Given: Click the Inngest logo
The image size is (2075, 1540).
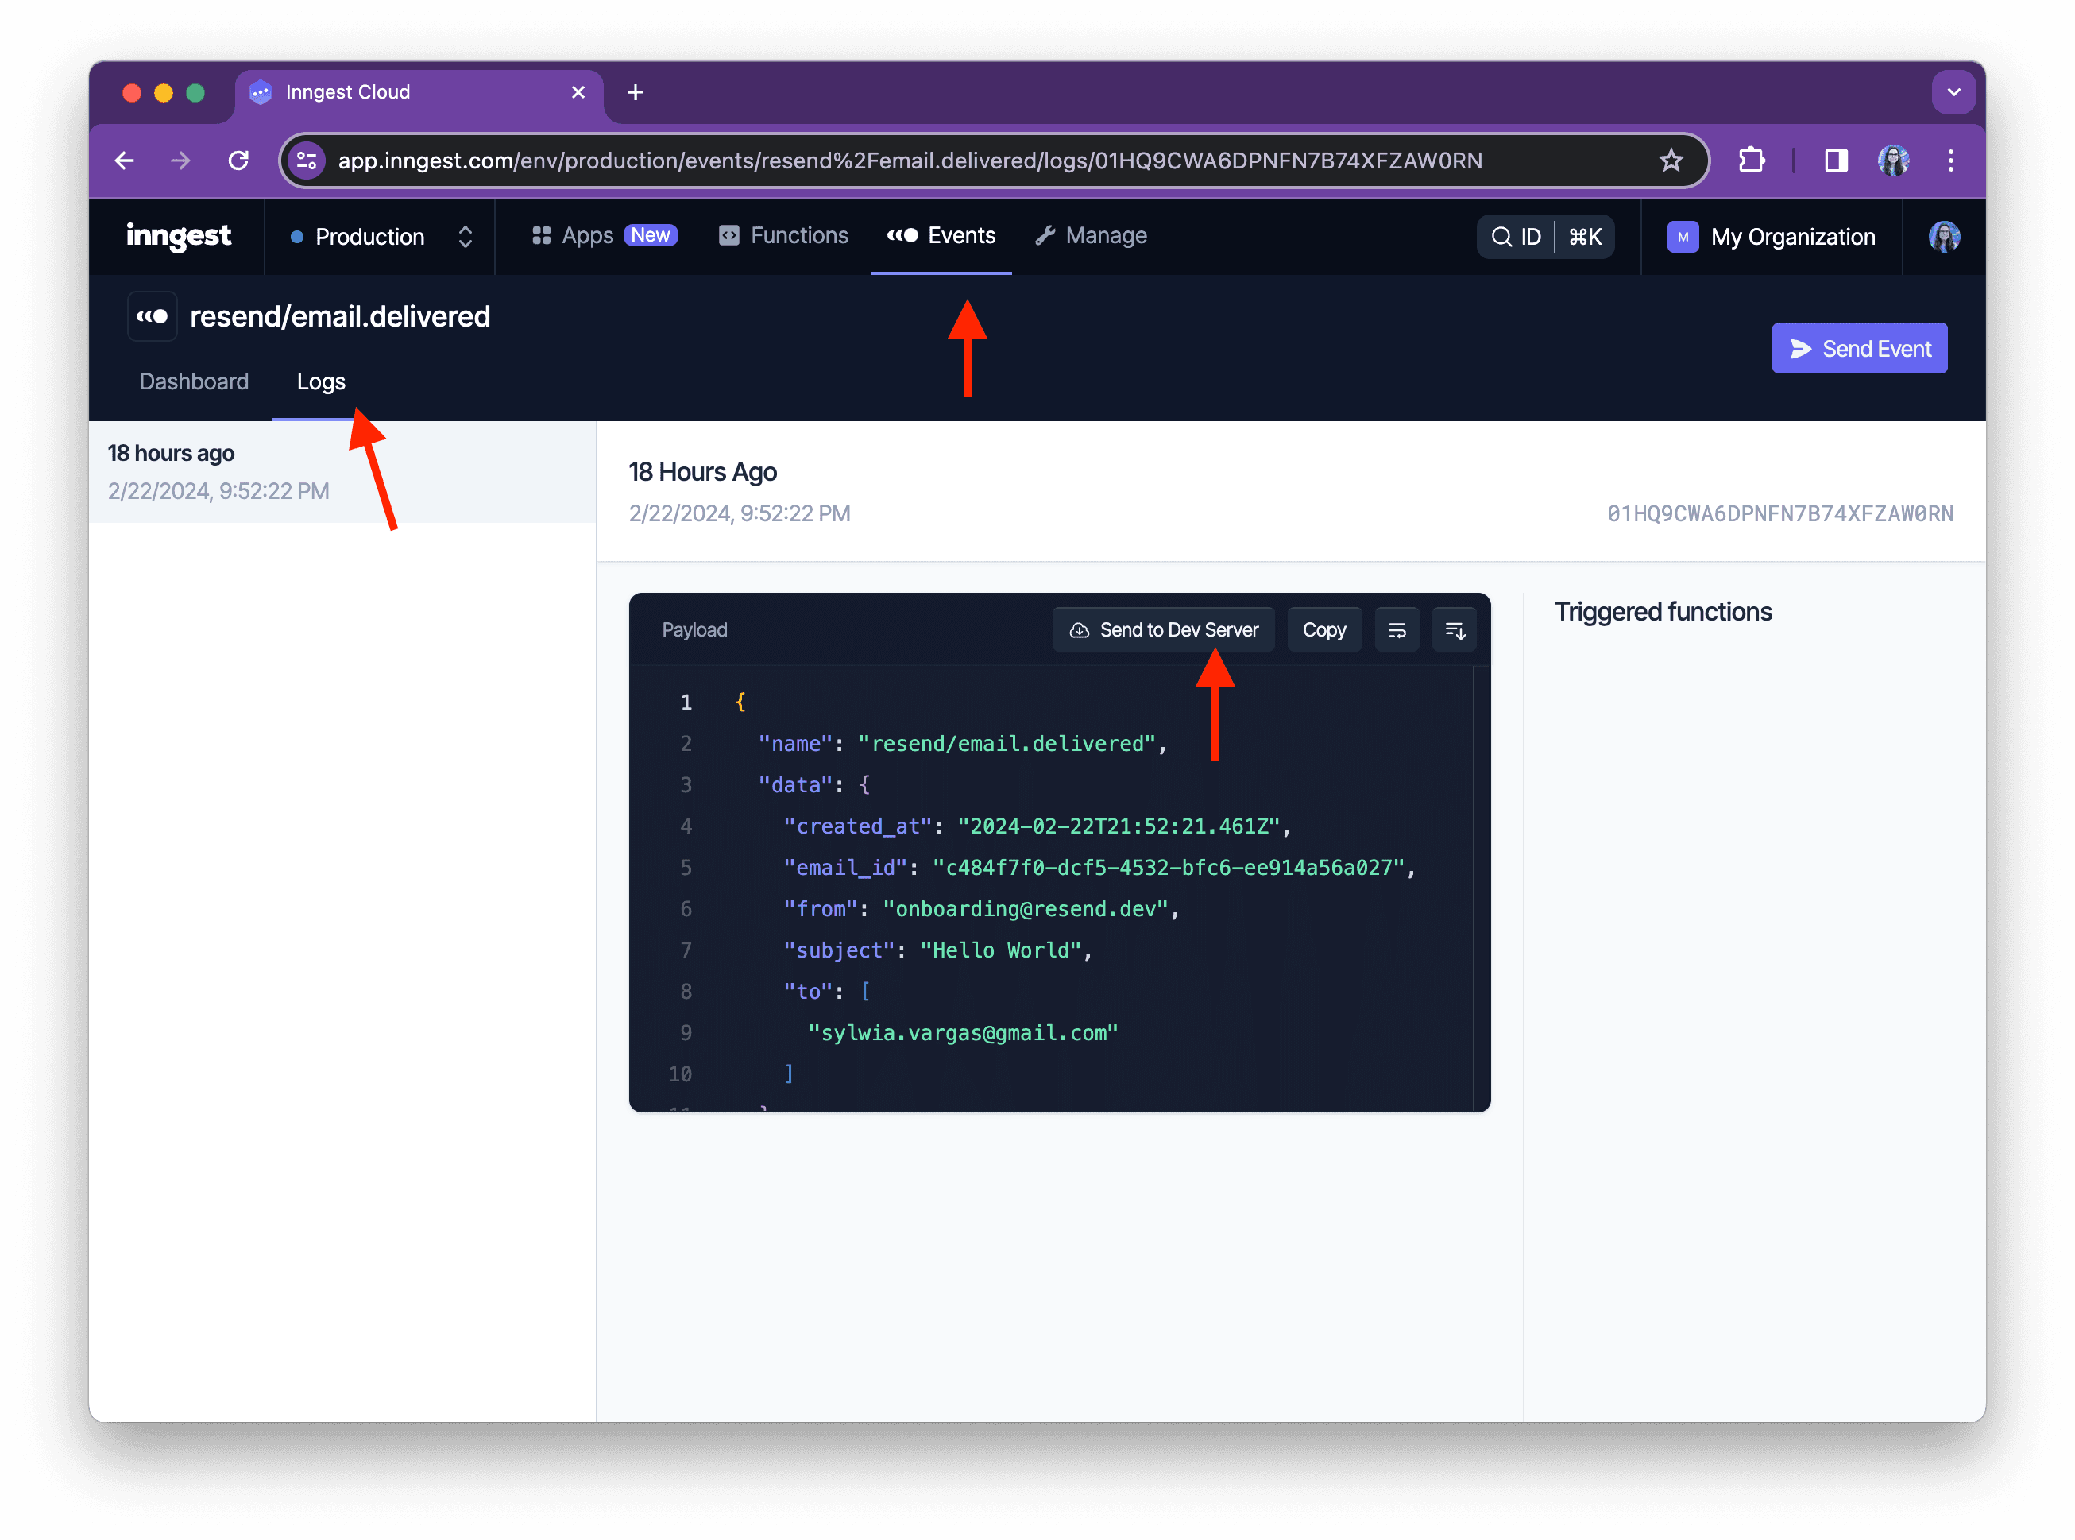Looking at the screenshot, I should [179, 236].
